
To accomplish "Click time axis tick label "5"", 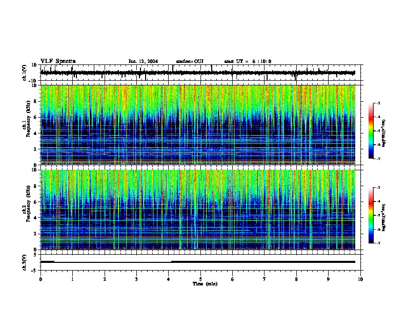I will (x=200, y=279).
